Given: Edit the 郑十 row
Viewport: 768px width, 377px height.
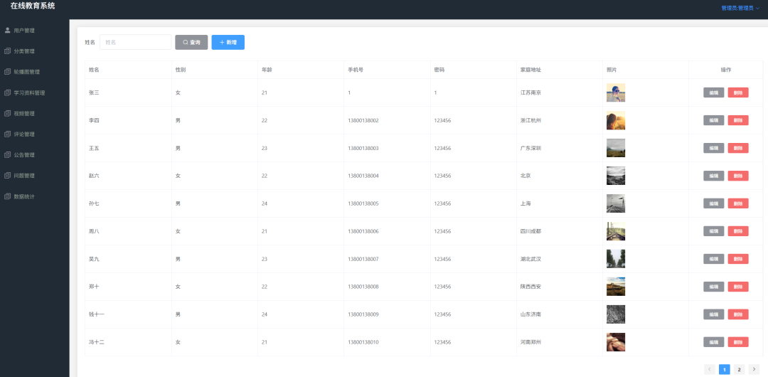Looking at the screenshot, I should 714,286.
